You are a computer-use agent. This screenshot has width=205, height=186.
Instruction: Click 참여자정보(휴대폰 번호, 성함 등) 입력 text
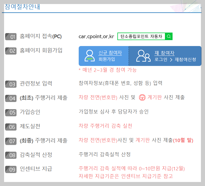tap(120, 83)
